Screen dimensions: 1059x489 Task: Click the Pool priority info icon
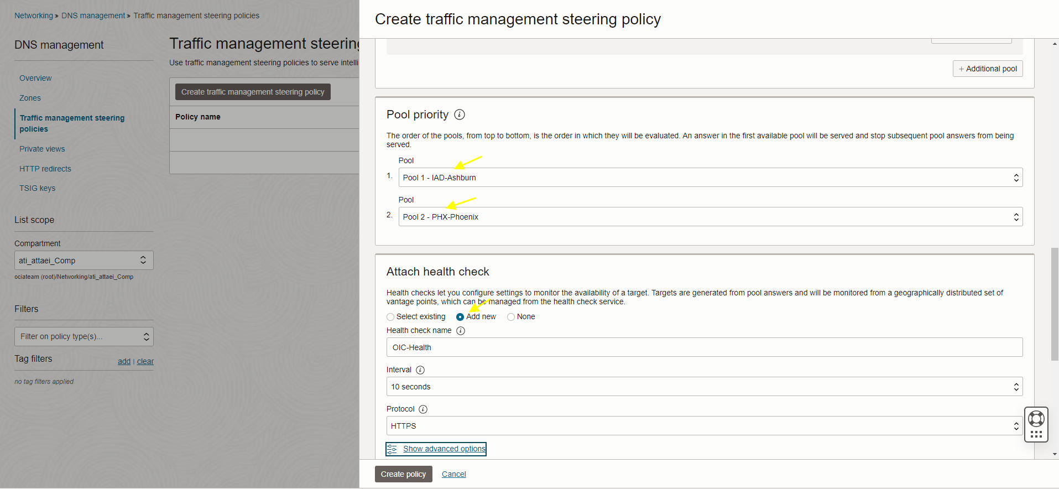point(460,115)
